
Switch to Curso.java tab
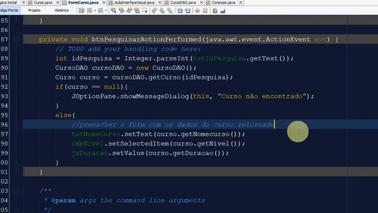coord(43,2)
